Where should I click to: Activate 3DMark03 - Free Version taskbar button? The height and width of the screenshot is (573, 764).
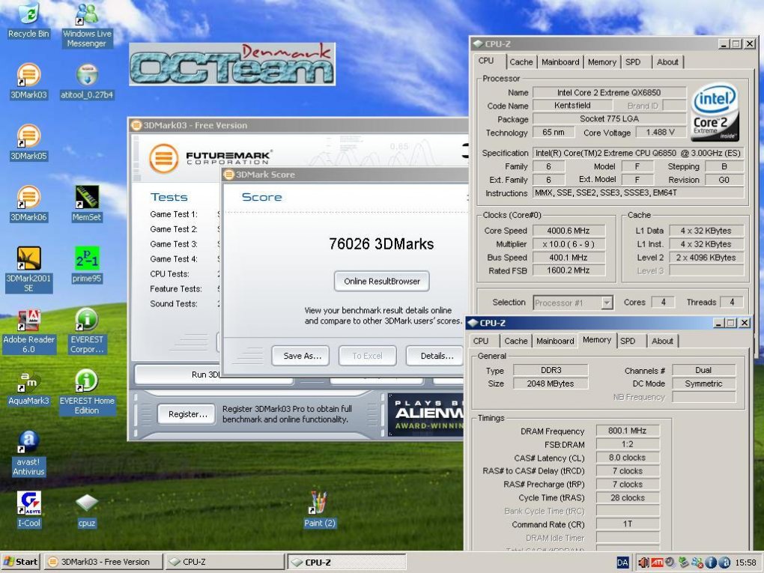click(103, 562)
